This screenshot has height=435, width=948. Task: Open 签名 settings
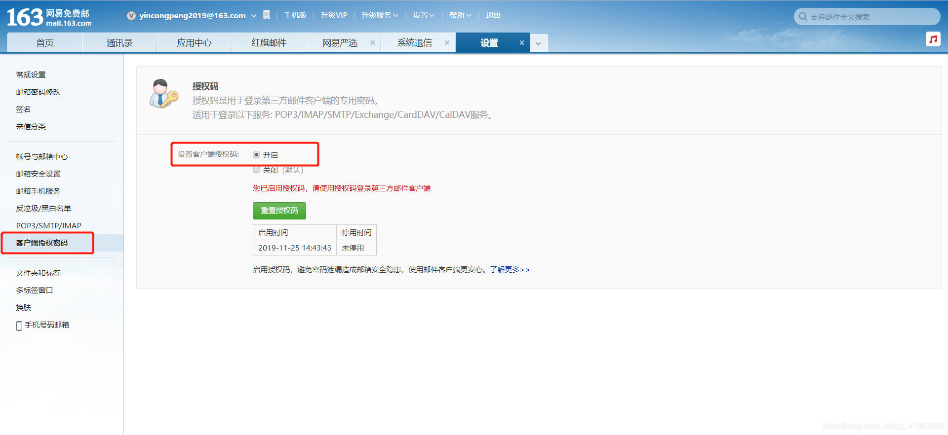23,109
